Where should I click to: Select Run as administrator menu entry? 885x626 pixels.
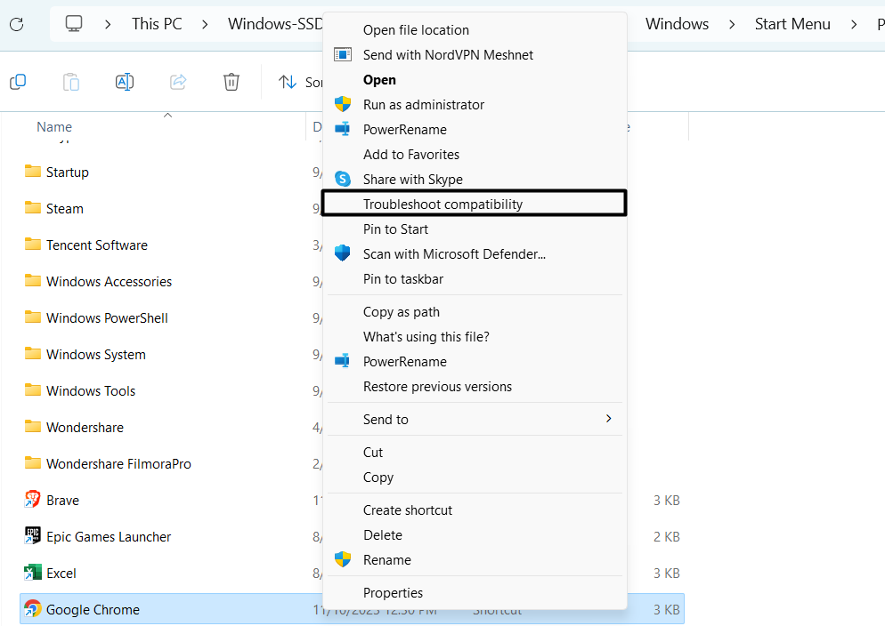click(423, 104)
